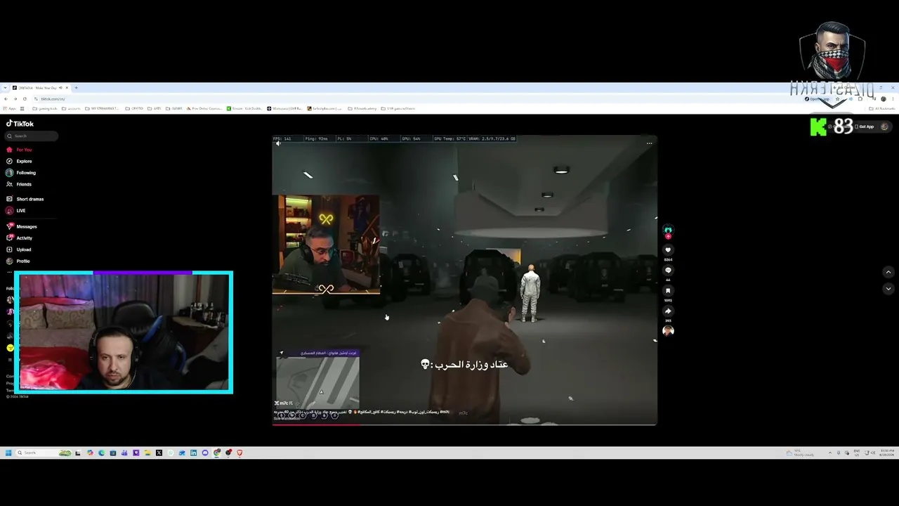Open LinkedIn from the taskbar
This screenshot has width=899, height=506.
[193, 453]
